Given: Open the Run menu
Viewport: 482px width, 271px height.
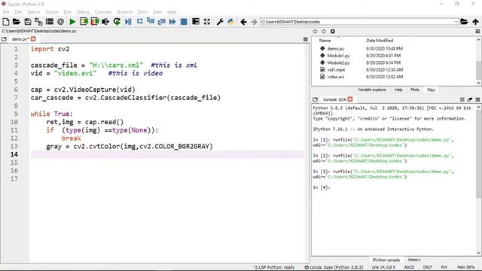Looking at the screenshot, I should coord(67,12).
